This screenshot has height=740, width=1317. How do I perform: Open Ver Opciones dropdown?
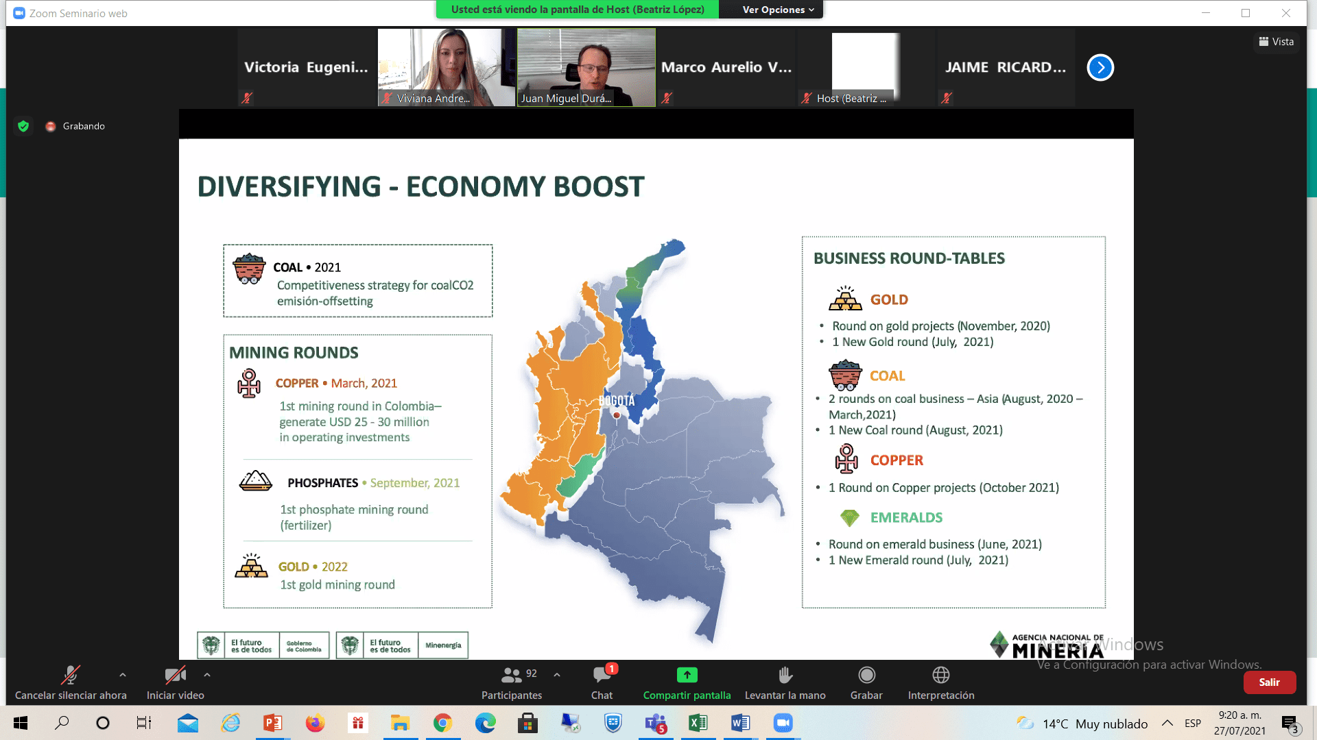click(x=778, y=10)
